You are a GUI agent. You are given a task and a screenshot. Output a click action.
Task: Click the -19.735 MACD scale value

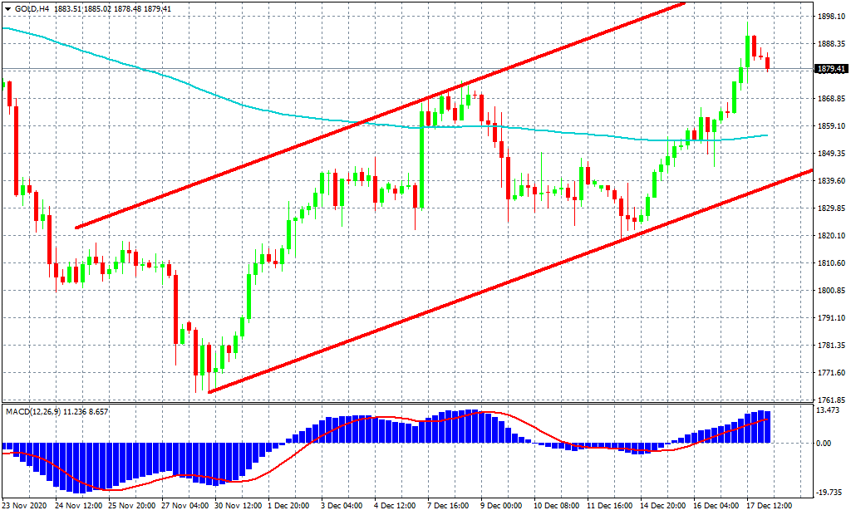coord(831,491)
